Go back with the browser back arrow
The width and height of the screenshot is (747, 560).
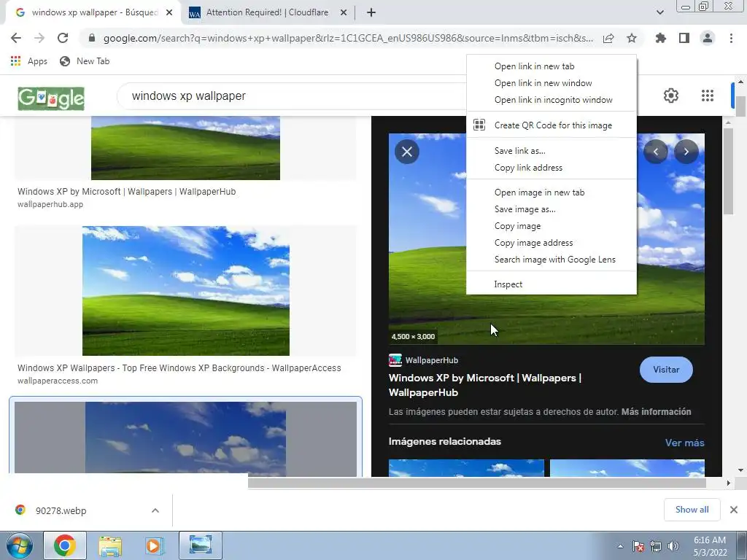point(16,38)
